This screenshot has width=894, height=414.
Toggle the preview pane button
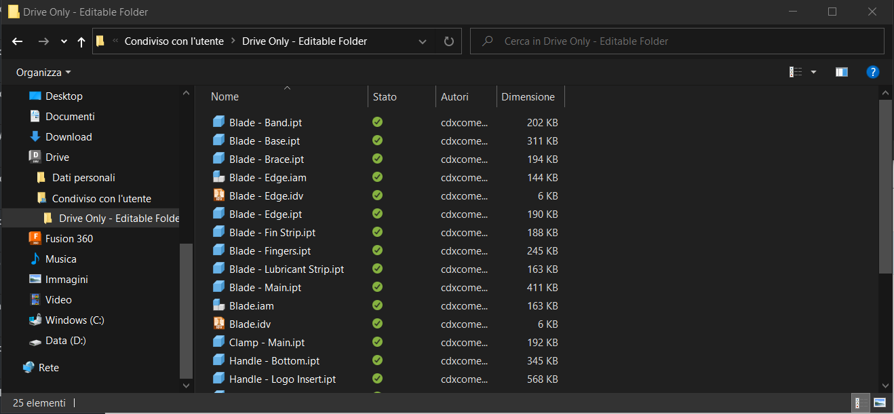842,72
